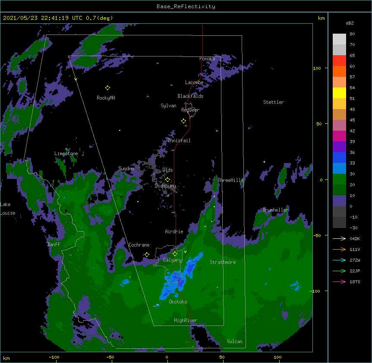Click the Sundre label
372x363 pixels.
[126, 169]
